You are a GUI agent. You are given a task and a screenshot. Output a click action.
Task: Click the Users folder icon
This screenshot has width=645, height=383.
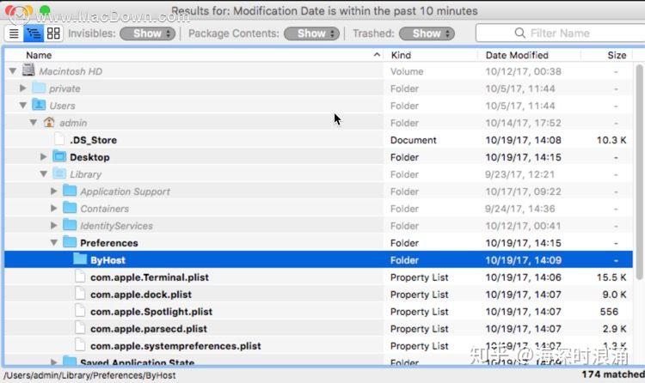click(x=39, y=105)
